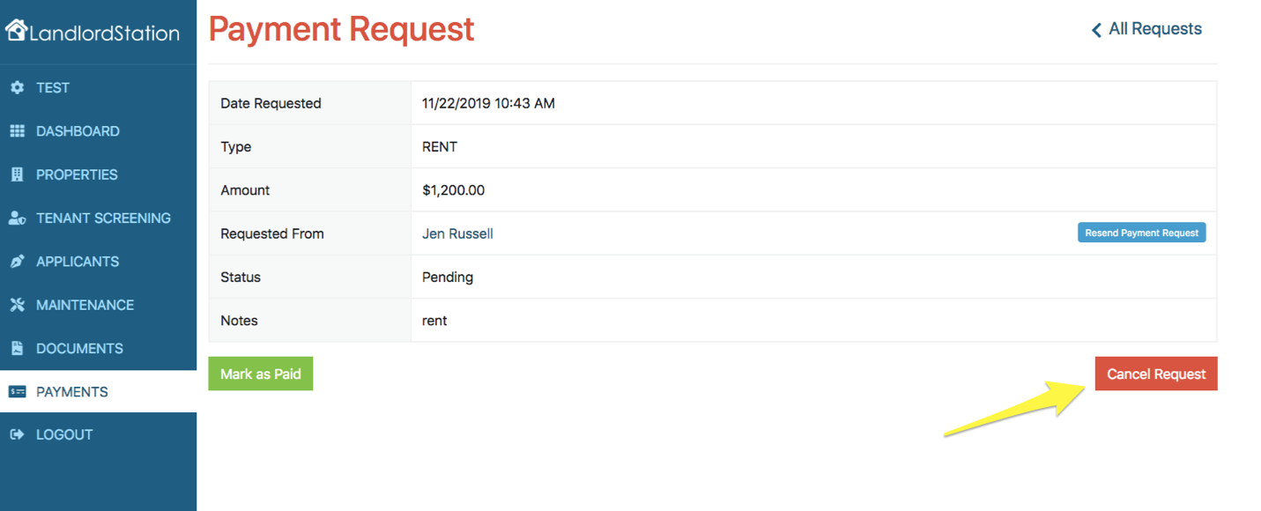The width and height of the screenshot is (1261, 511).
Task: Click the Applicants pen icon
Action: (17, 262)
